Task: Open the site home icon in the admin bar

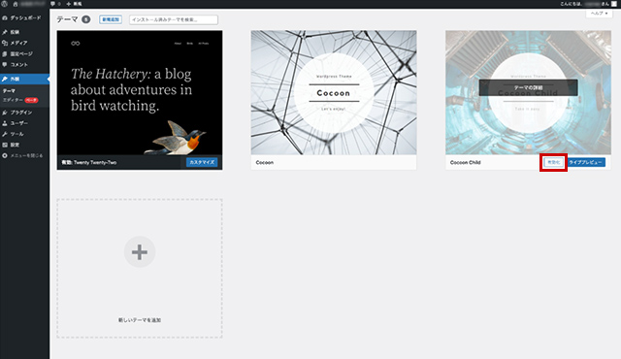Action: 16,4
